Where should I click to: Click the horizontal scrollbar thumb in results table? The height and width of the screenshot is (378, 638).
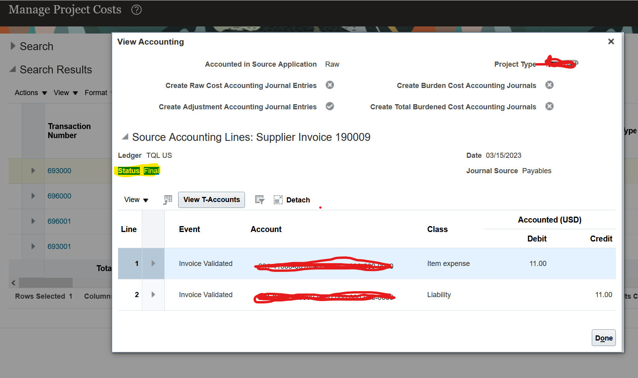(46, 283)
